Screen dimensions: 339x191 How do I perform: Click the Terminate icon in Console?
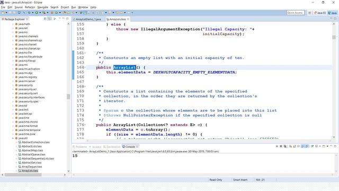pos(276,146)
